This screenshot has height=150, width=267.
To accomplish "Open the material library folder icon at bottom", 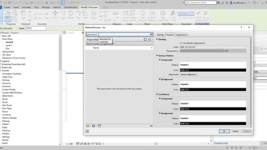I will coord(88,126).
